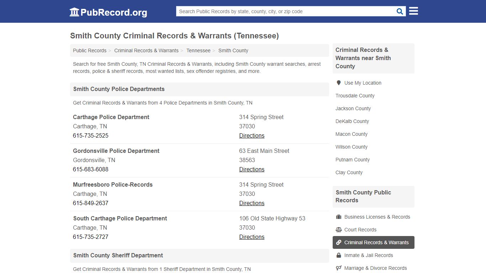The image size is (486, 273).
Task: Click the page title Smith County Criminal Records
Action: pos(174,36)
